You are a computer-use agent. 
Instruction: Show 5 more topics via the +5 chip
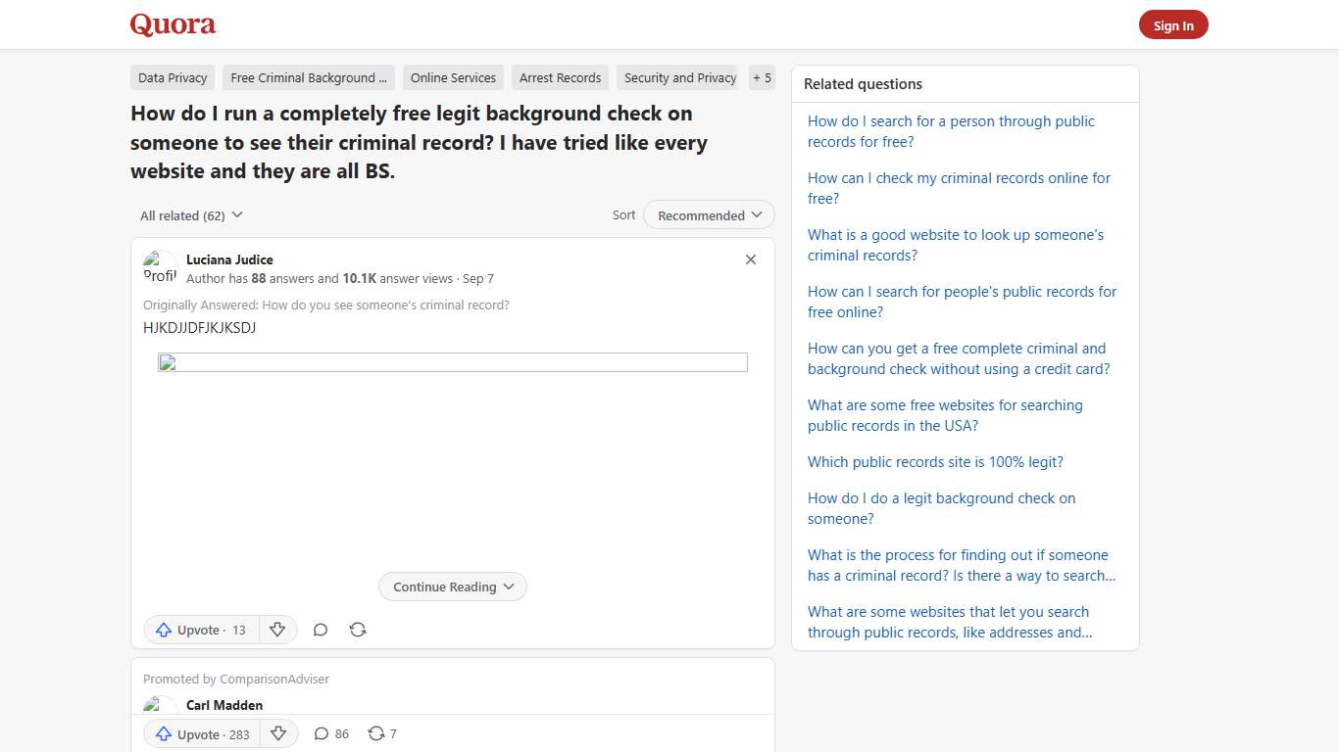762,77
